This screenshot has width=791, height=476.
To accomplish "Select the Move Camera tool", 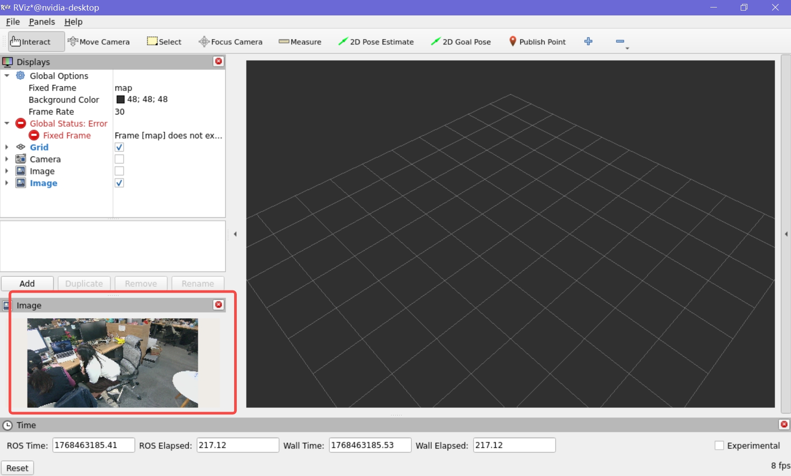I will [x=99, y=42].
